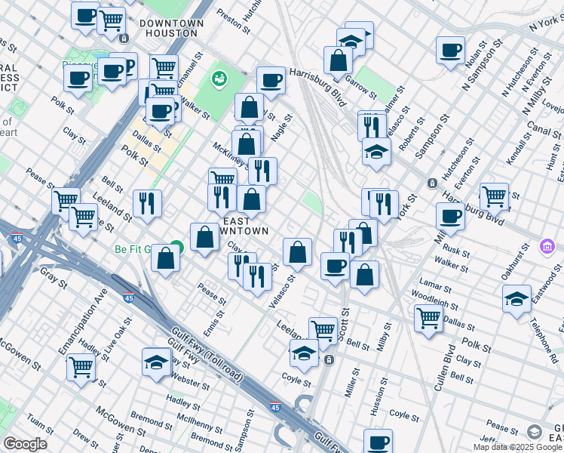Screen dimensions: 564x453
Task: Click the 'EAST DOWNTOWN' neighborhood label
Action: pos(245,226)
